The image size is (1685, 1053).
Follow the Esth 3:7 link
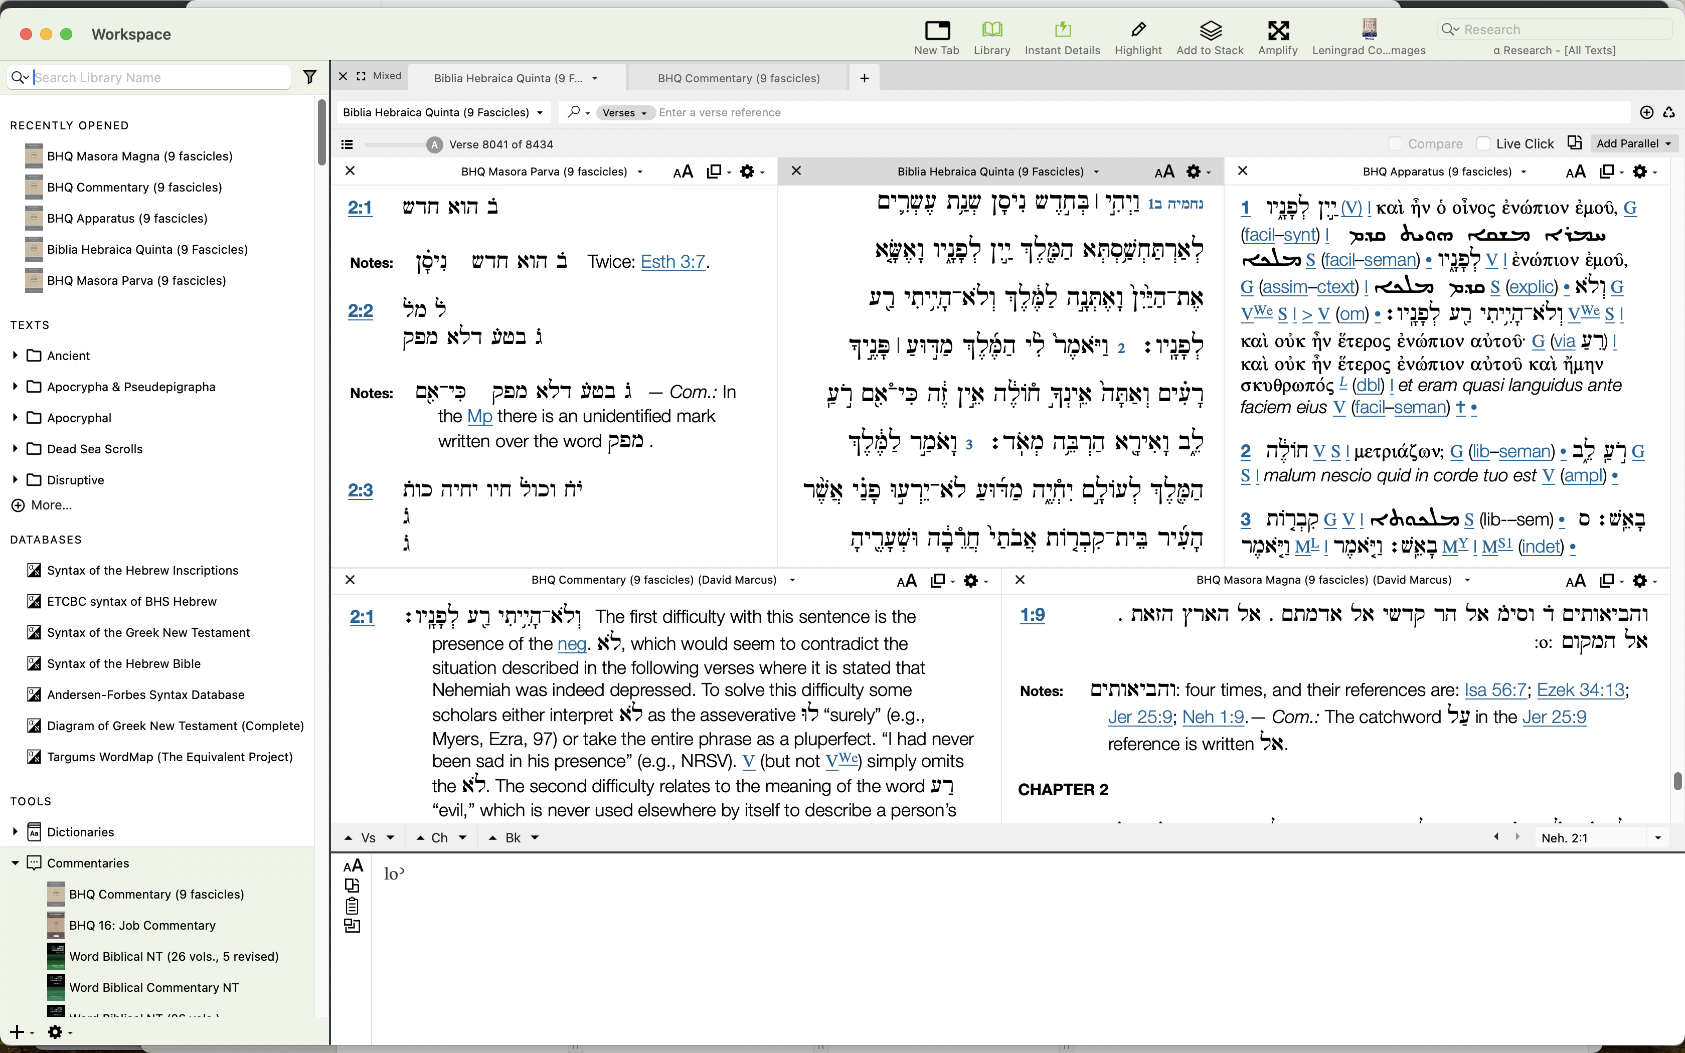[x=672, y=262]
